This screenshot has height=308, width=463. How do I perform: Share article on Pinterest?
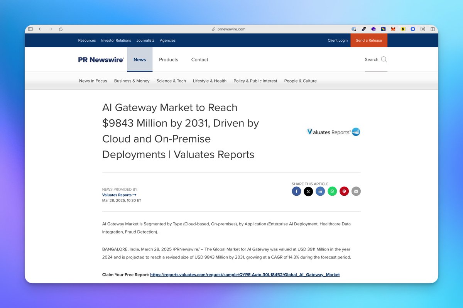point(344,191)
